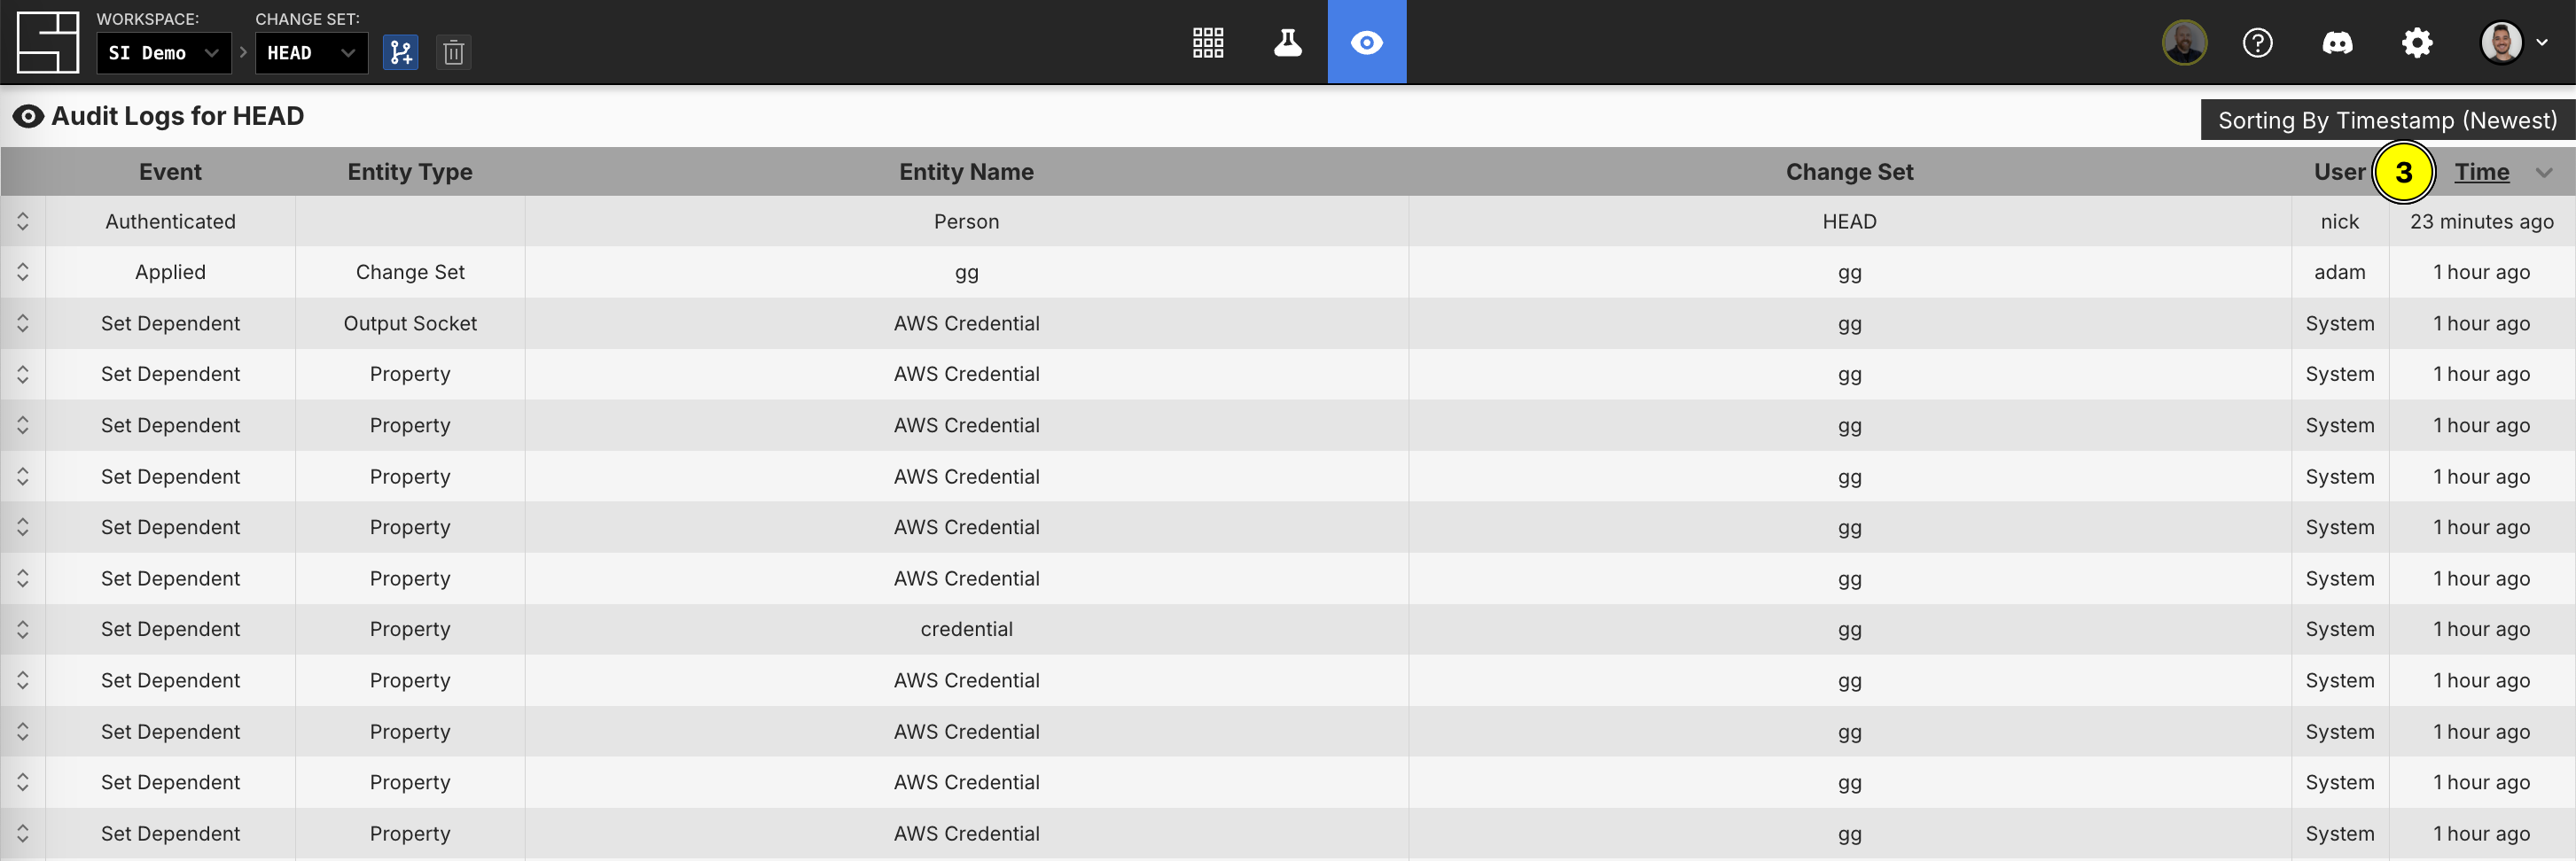This screenshot has height=861, width=2576.
Task: Switch to the flask lab view
Action: (1287, 42)
